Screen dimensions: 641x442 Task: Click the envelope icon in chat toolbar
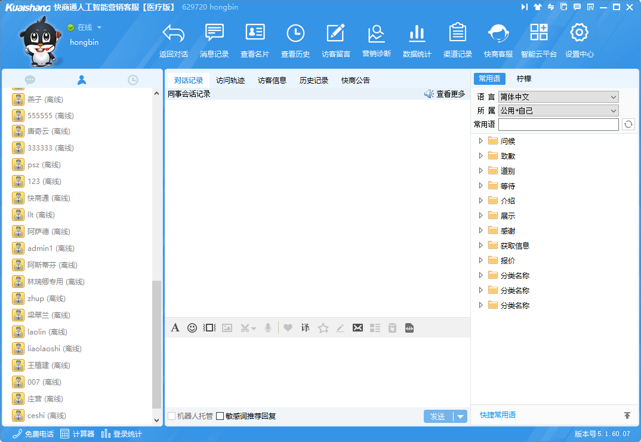358,328
